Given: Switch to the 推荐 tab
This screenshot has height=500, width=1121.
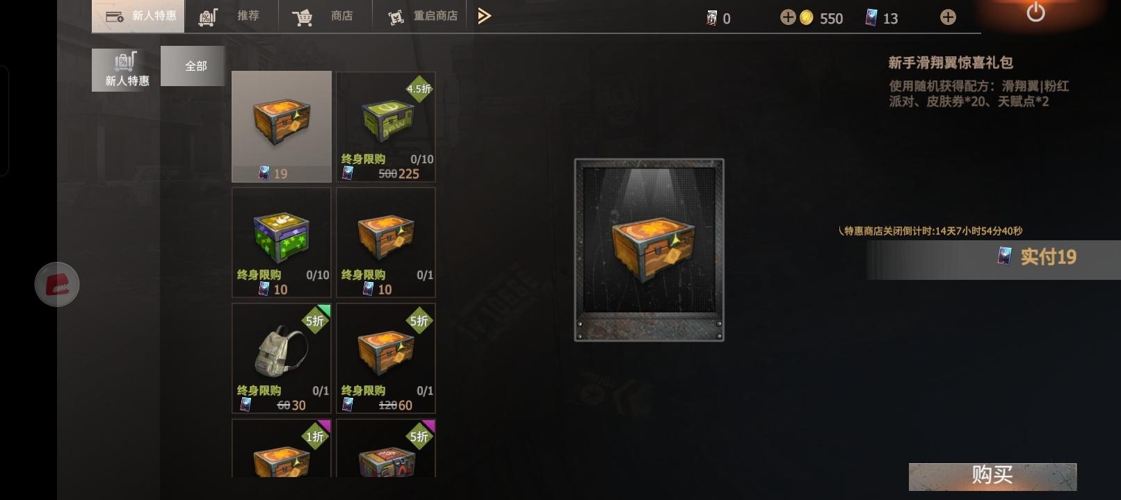Looking at the screenshot, I should click(x=231, y=16).
